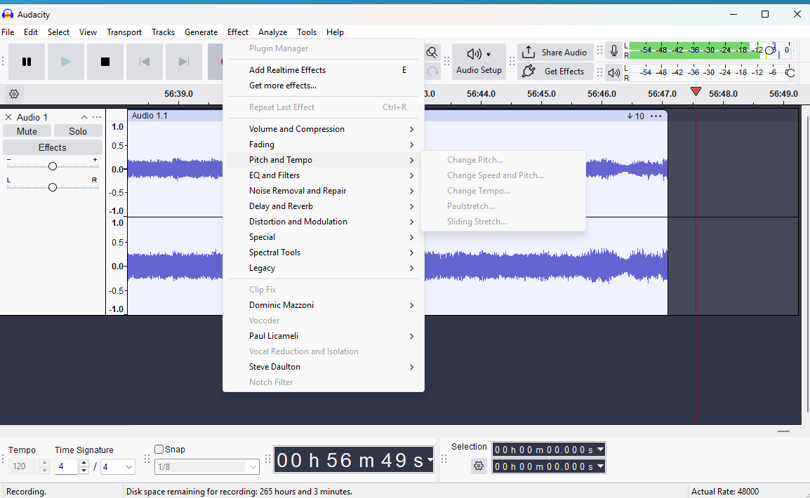
Task: Expand Steve Daulton submenu
Action: 323,367
